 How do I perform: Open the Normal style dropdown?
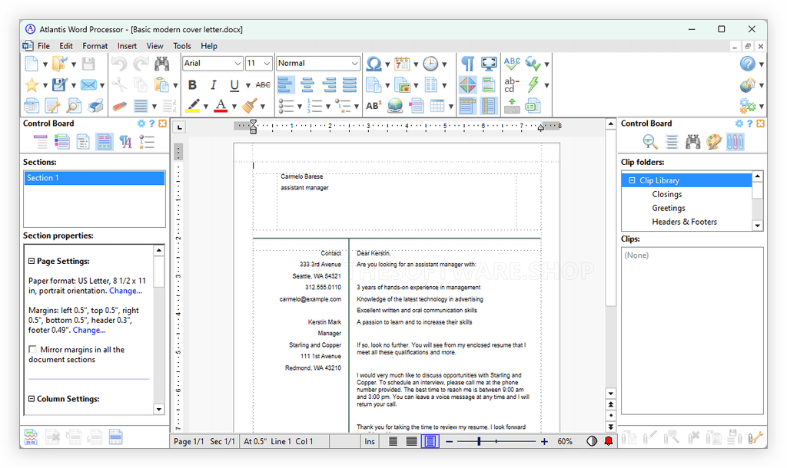(x=355, y=64)
